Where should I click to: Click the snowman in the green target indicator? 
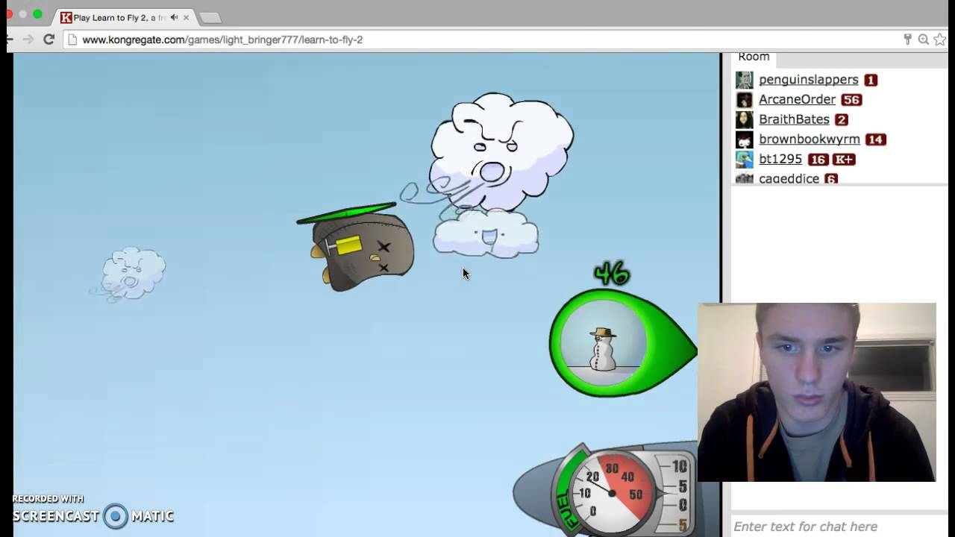(x=603, y=349)
